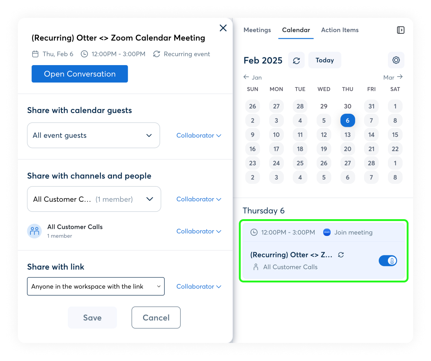Collapse the side panel icon
Image resolution: width=431 pixels, height=361 pixels.
(x=400, y=30)
